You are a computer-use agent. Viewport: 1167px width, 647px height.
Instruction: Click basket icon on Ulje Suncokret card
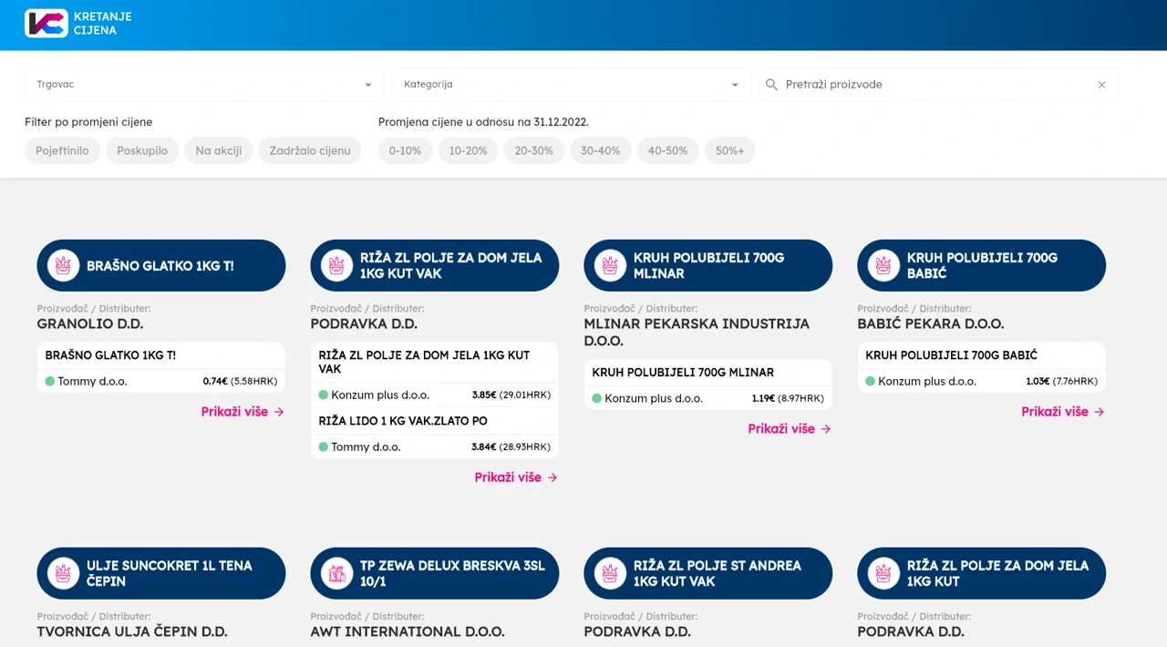[63, 573]
